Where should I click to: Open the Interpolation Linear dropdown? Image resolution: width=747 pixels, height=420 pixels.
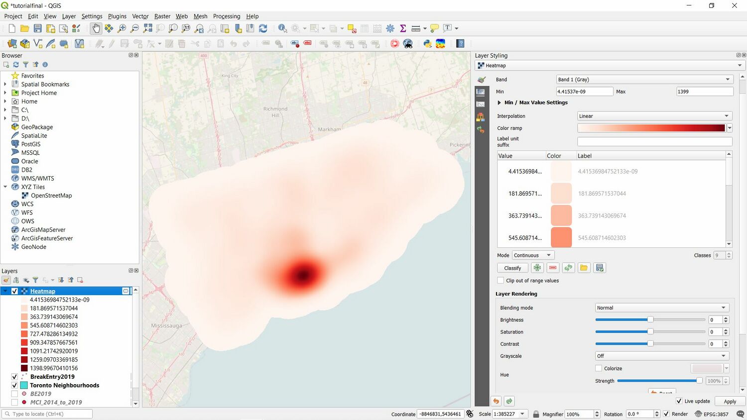click(x=654, y=116)
